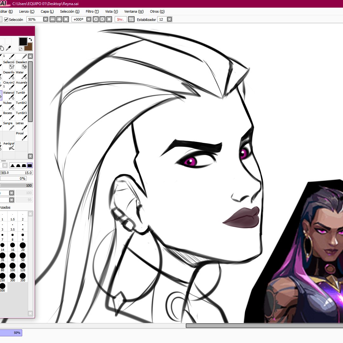Click tool list scroll up arrow

[30, 56]
